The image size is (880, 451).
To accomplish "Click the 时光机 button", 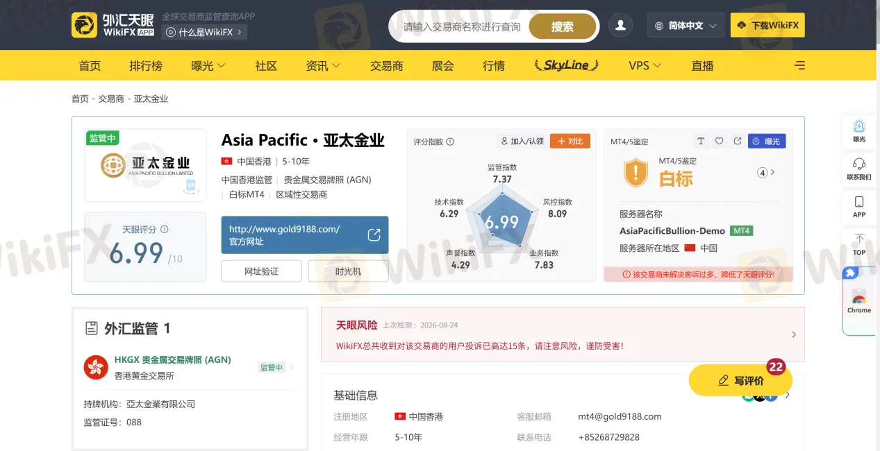I will pos(348,271).
